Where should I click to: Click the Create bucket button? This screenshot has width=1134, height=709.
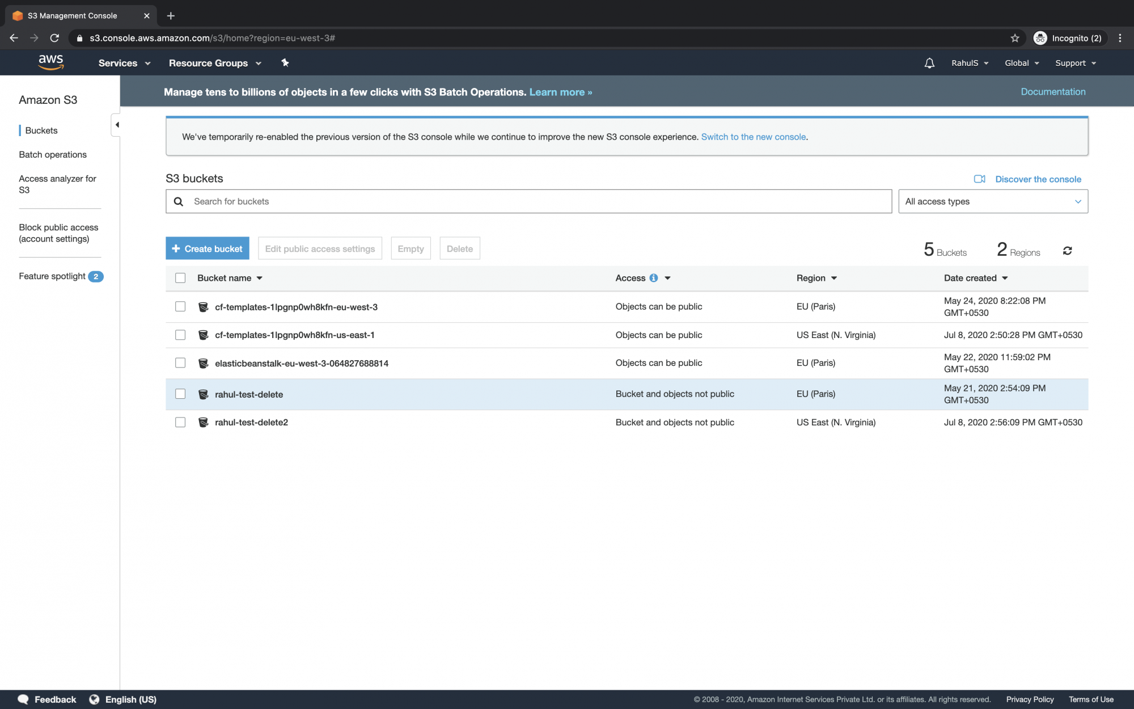pos(207,248)
